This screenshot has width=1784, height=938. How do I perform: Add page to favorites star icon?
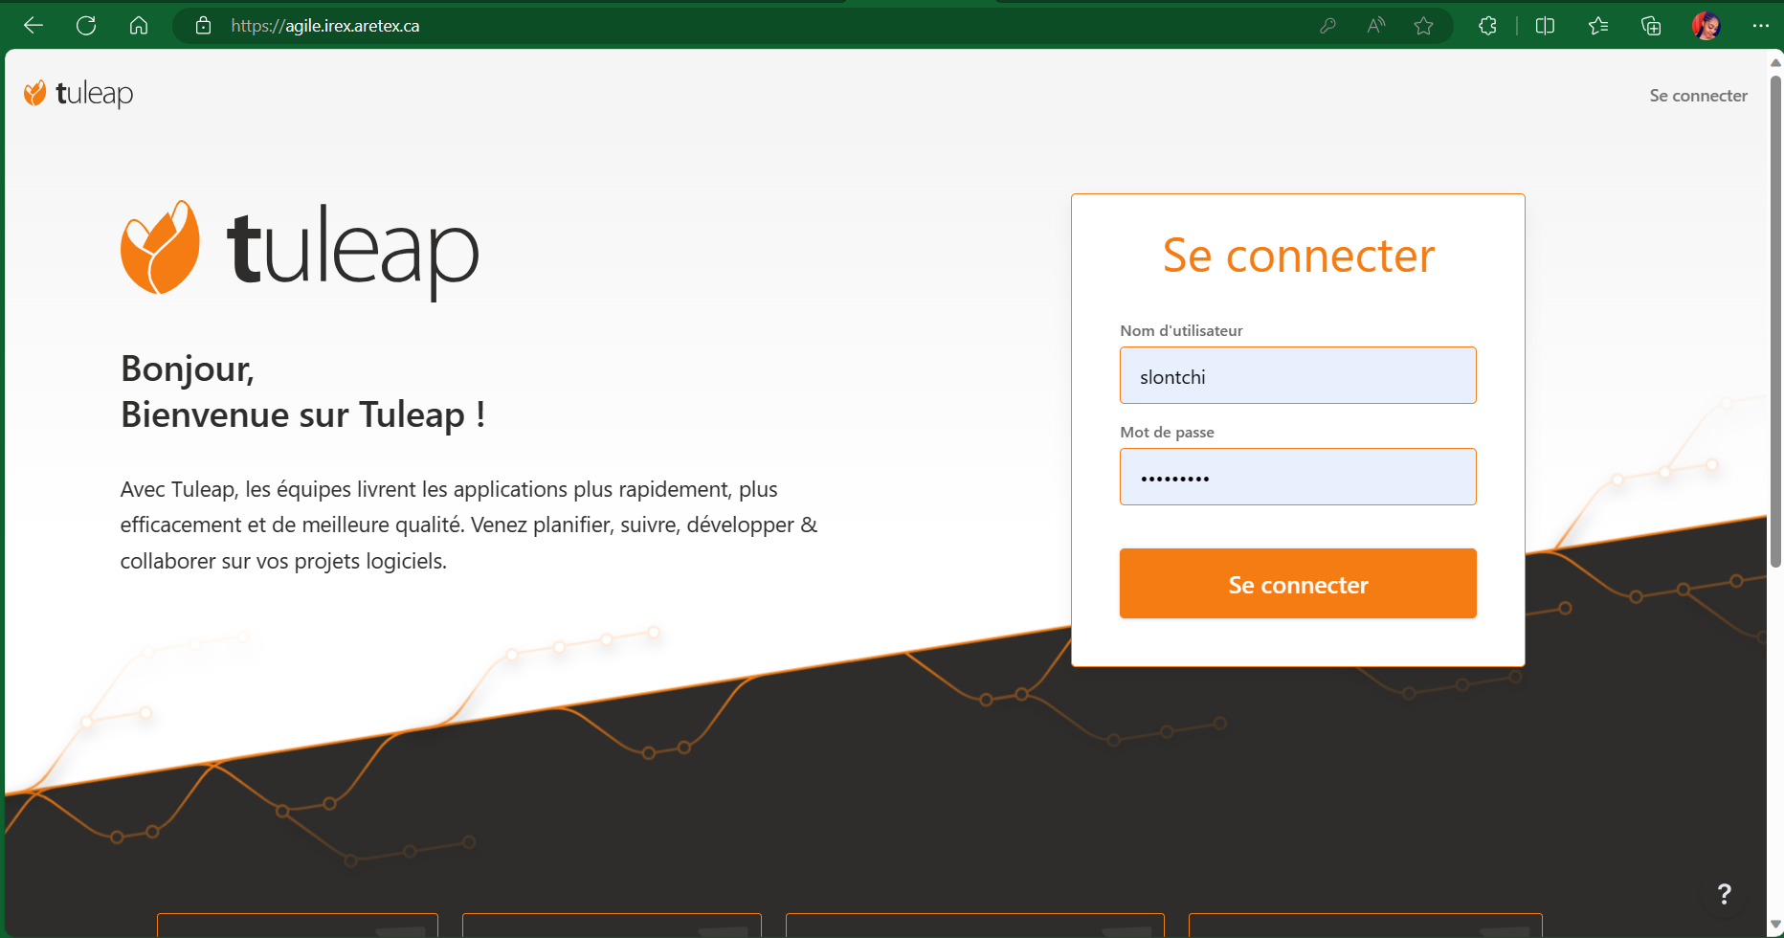[1424, 26]
